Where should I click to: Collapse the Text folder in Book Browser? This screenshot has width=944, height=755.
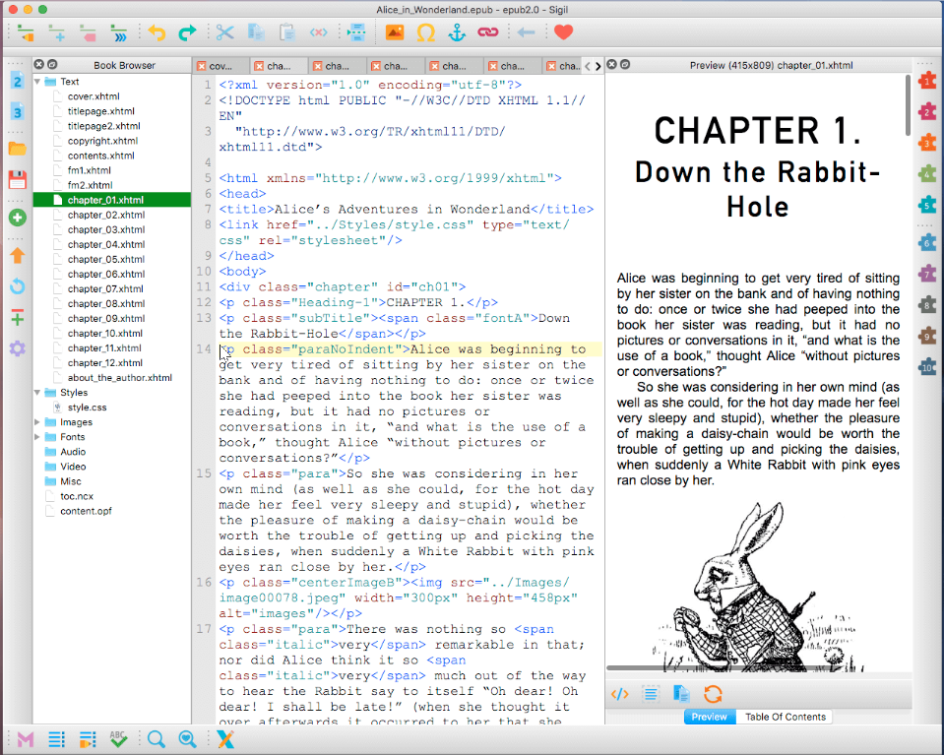pos(38,82)
